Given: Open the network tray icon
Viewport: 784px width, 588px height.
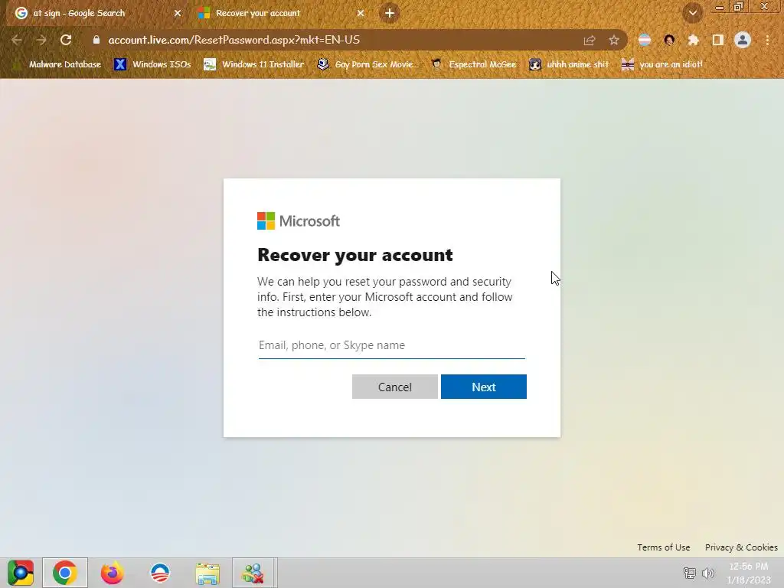Looking at the screenshot, I should (690, 573).
